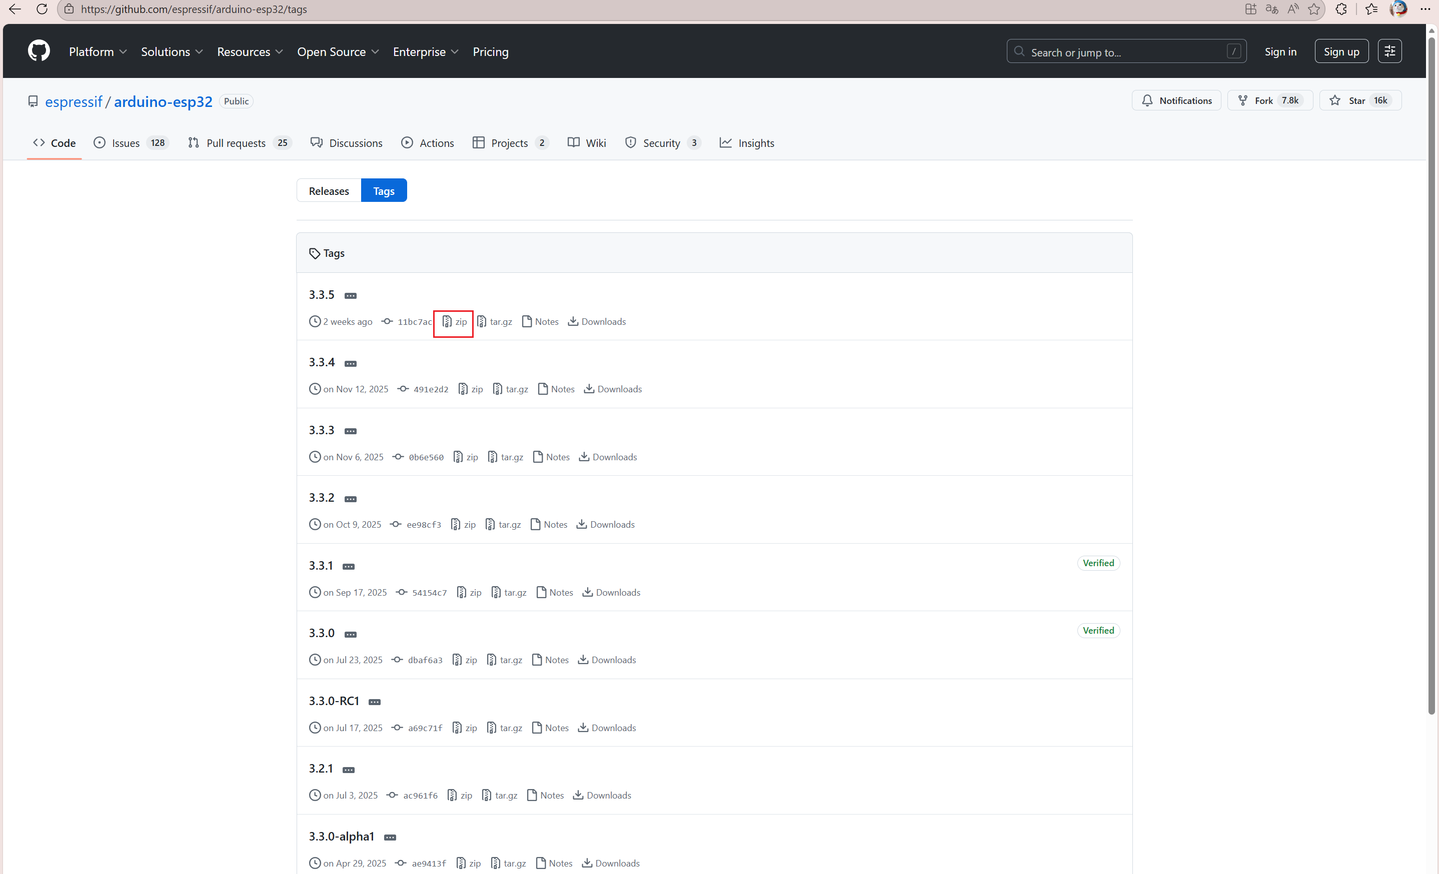Viewport: 1439px width, 874px height.
Task: Expand the ellipsis details for tag 3.2.1
Action: click(349, 770)
